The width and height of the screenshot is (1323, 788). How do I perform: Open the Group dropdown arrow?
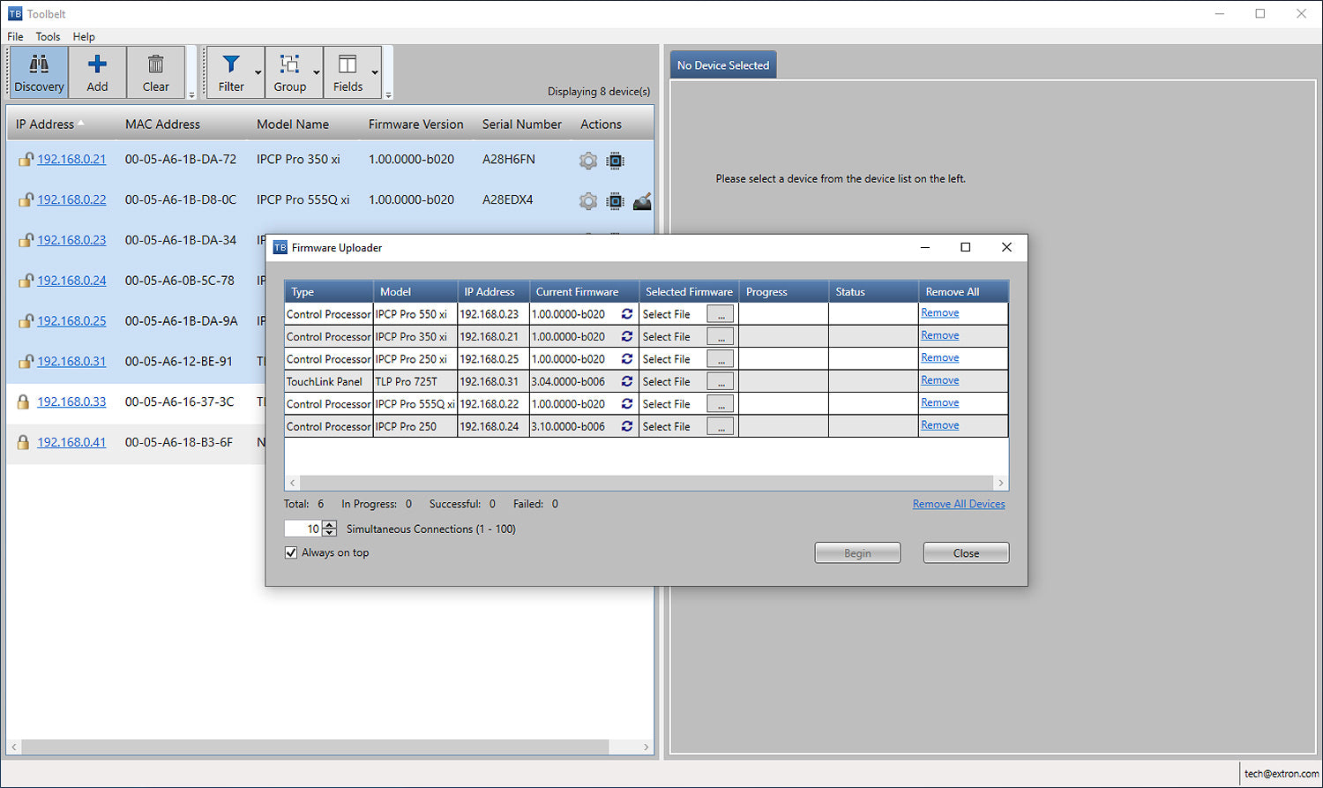coord(317,72)
